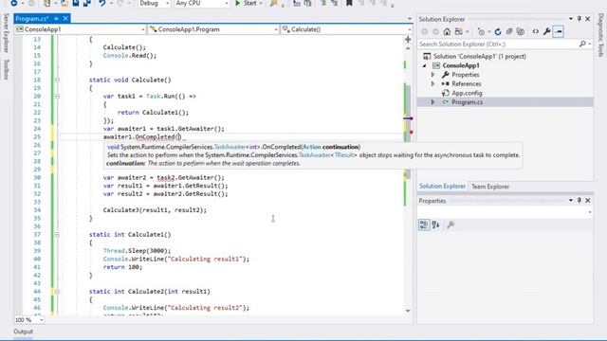Viewport: 607px width, 341px height.
Task: Click the Property Pages wrench icon
Action: click(x=451, y=225)
